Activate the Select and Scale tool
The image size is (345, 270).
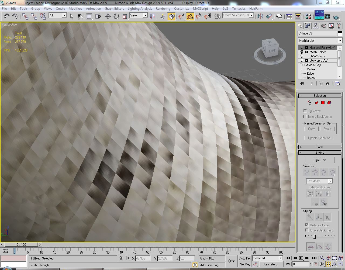[x=125, y=16]
